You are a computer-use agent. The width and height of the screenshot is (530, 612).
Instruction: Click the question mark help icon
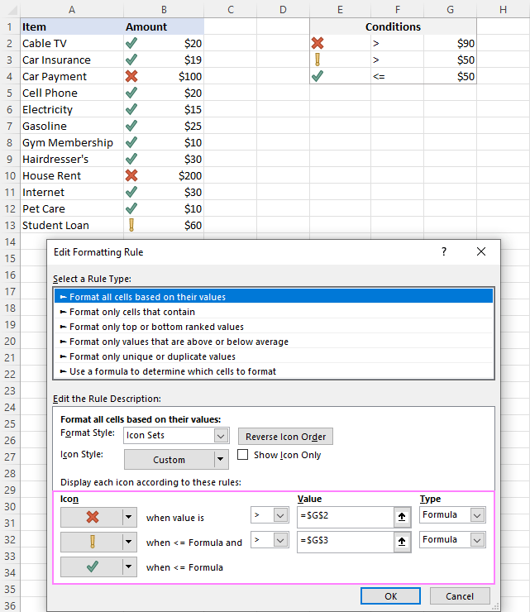tap(444, 251)
